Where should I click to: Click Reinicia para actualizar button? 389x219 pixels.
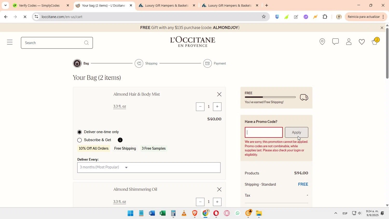point(366,17)
